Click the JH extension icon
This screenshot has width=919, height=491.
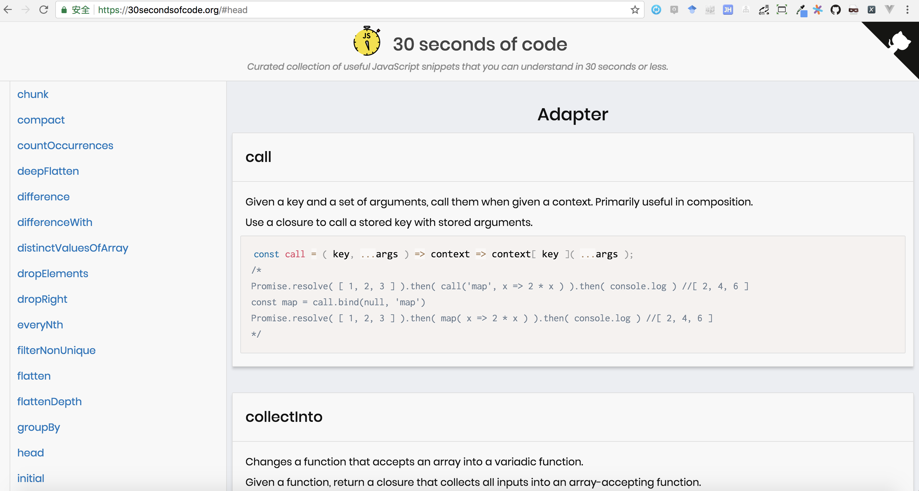728,10
